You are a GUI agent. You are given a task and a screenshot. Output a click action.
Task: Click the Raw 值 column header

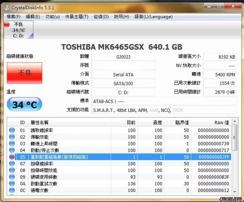(211, 122)
